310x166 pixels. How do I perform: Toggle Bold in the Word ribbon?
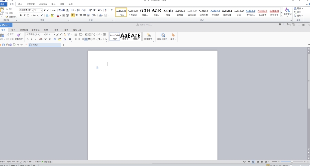(x=20, y=16)
